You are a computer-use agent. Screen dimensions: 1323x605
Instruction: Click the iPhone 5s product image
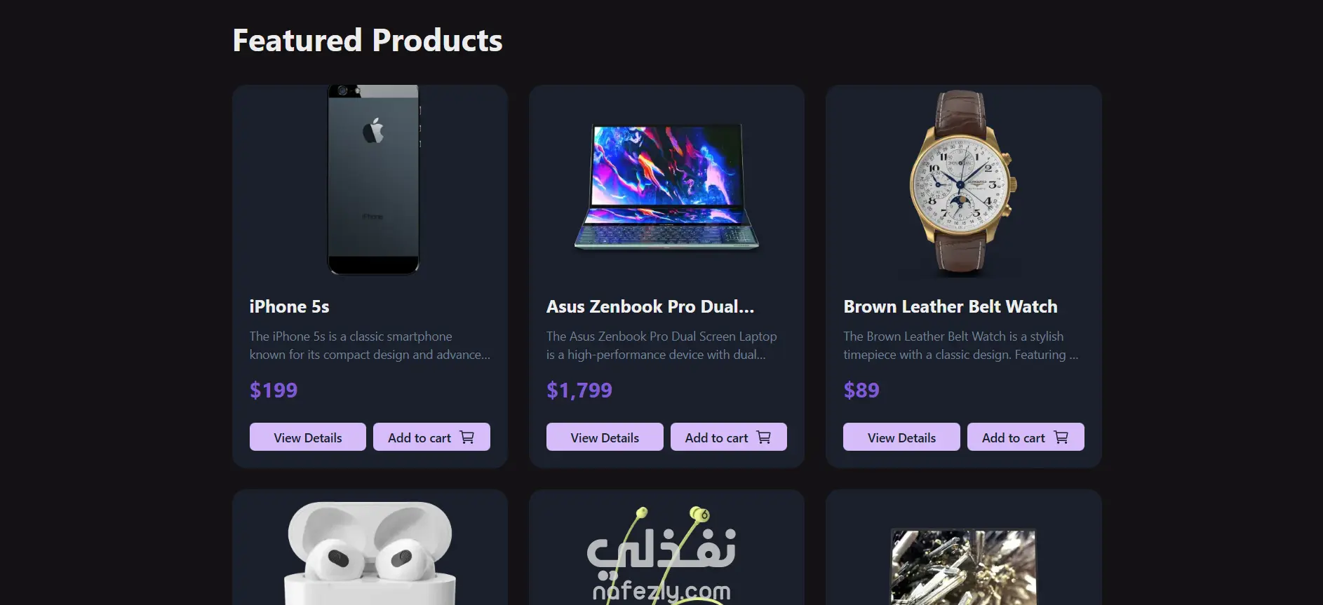373,180
